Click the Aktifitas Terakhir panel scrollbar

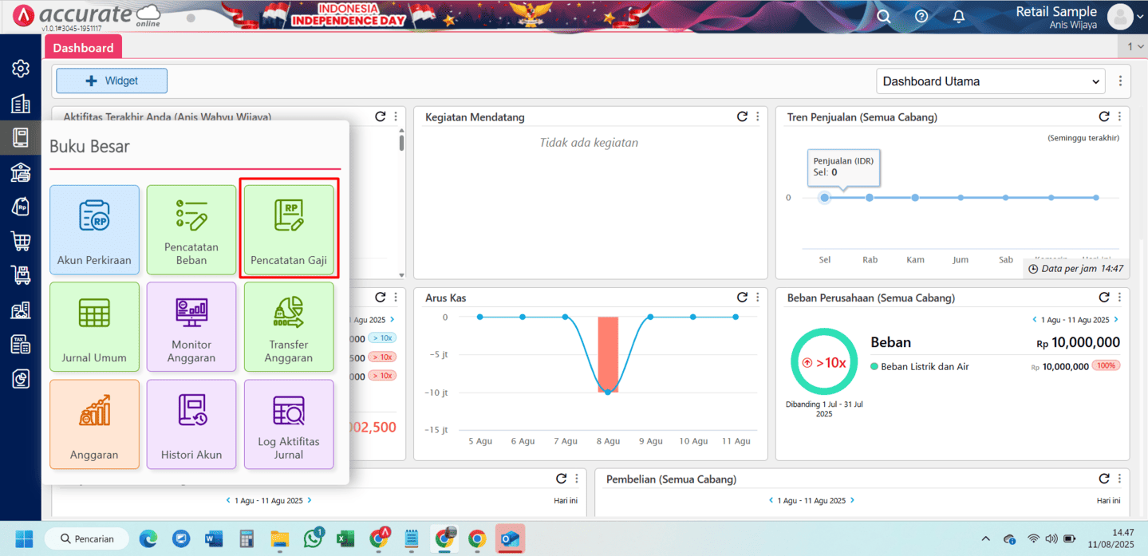coord(401,144)
